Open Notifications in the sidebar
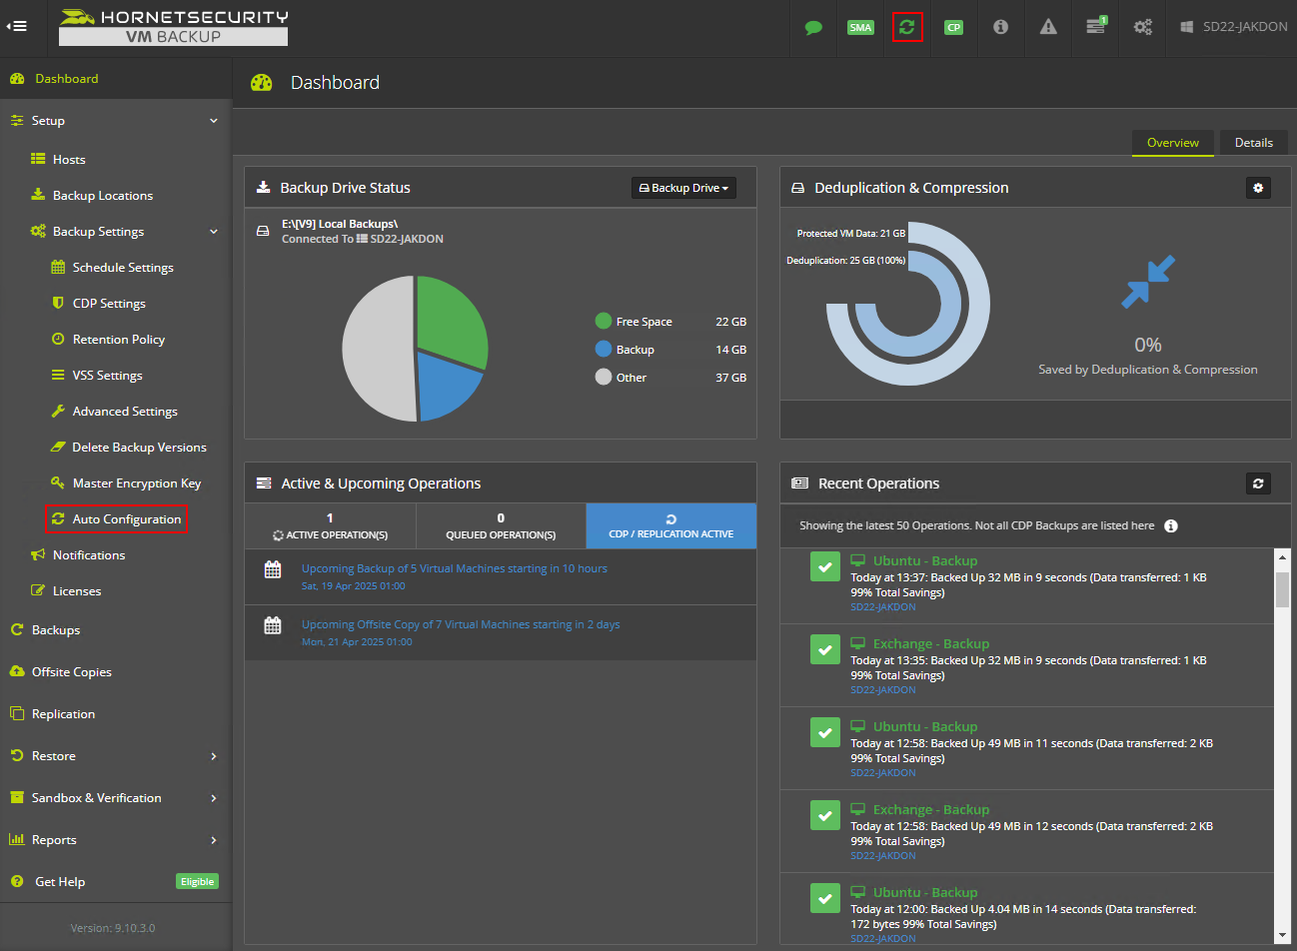 [x=89, y=555]
